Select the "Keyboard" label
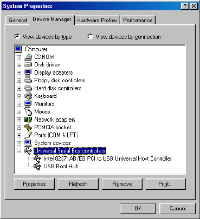 tap(46, 96)
